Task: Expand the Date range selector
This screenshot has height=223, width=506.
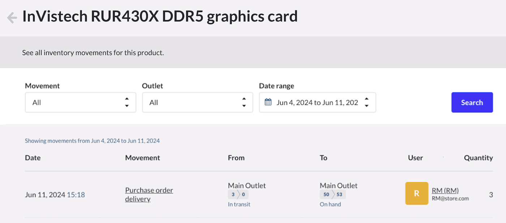Action: coord(317,103)
